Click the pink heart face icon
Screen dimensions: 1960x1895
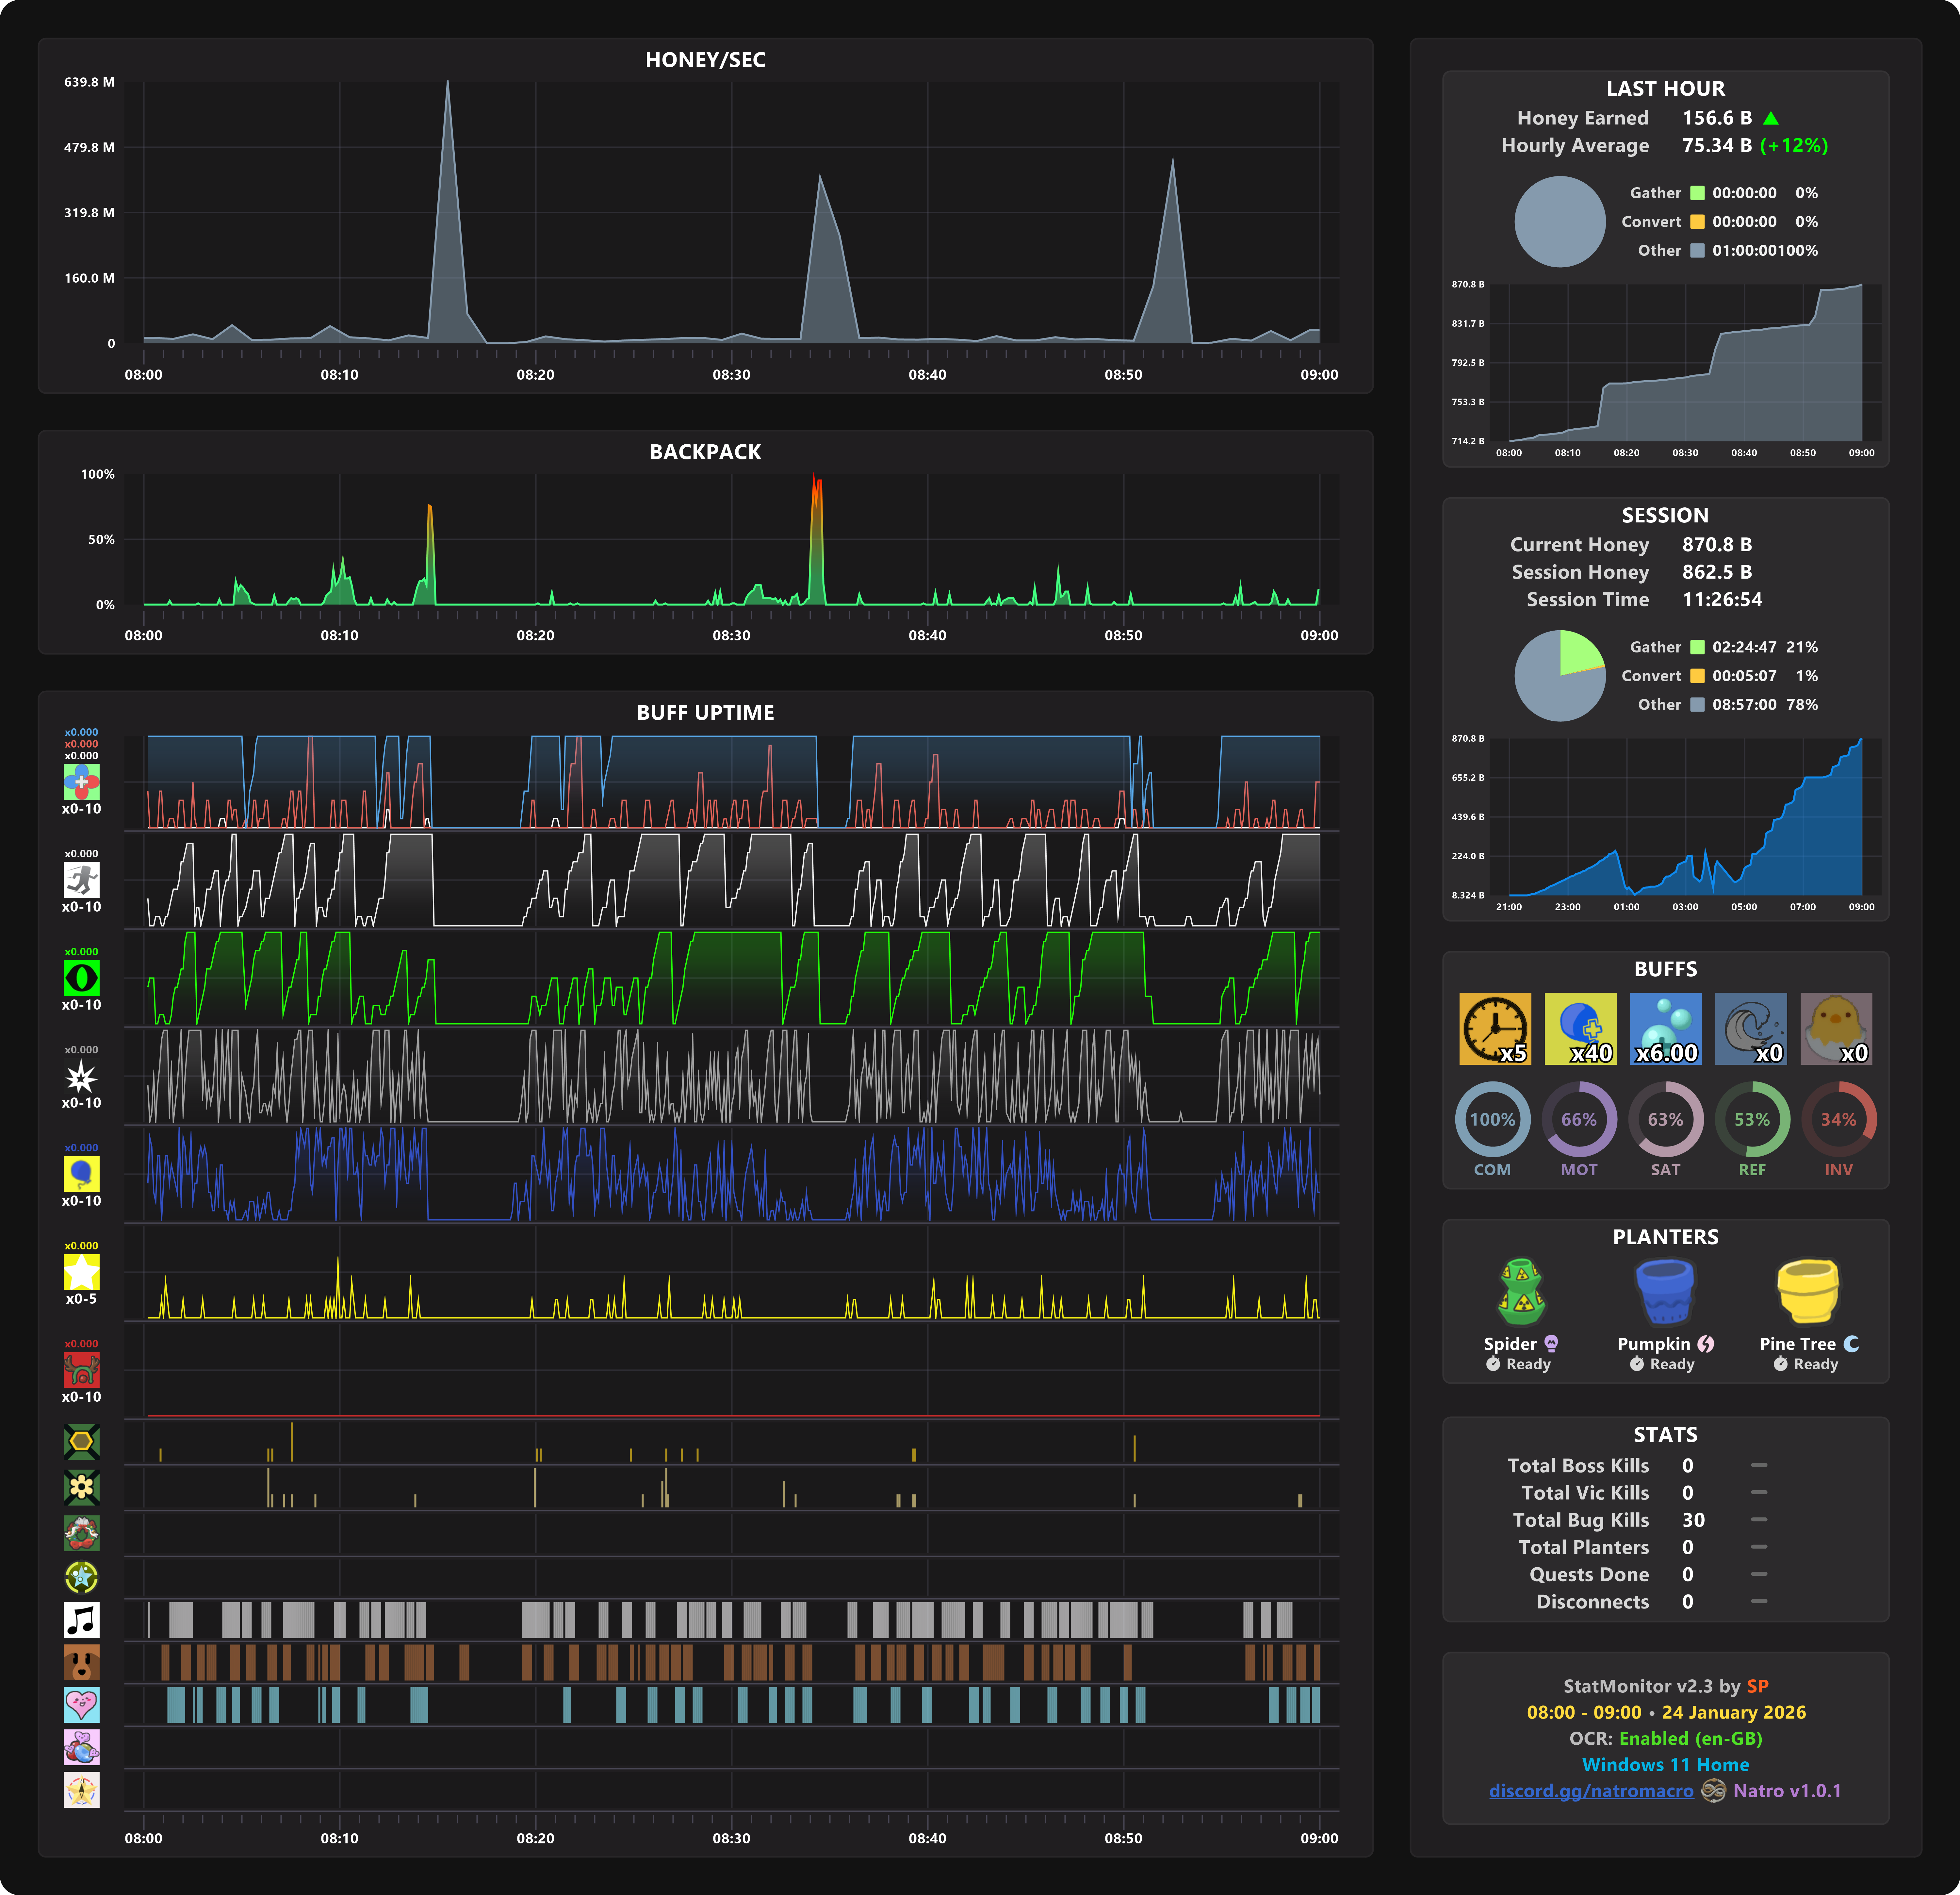(81, 1704)
